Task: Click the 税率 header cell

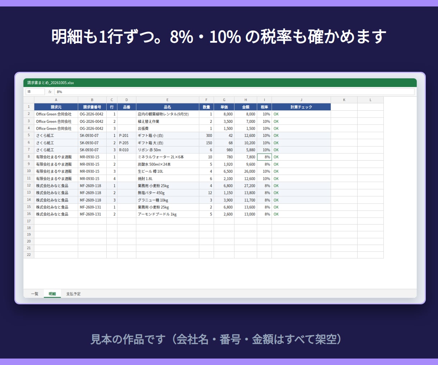Action: coord(264,107)
